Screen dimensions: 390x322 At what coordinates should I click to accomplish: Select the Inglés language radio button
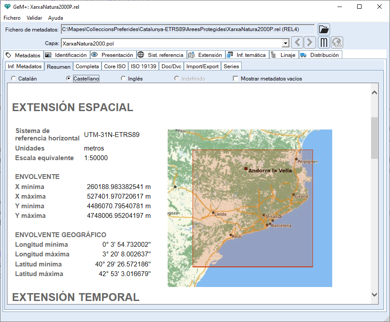click(123, 79)
